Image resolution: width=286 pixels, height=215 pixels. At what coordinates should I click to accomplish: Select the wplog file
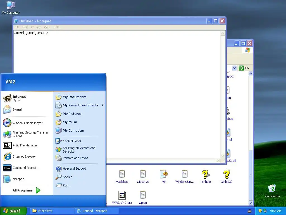click(143, 198)
